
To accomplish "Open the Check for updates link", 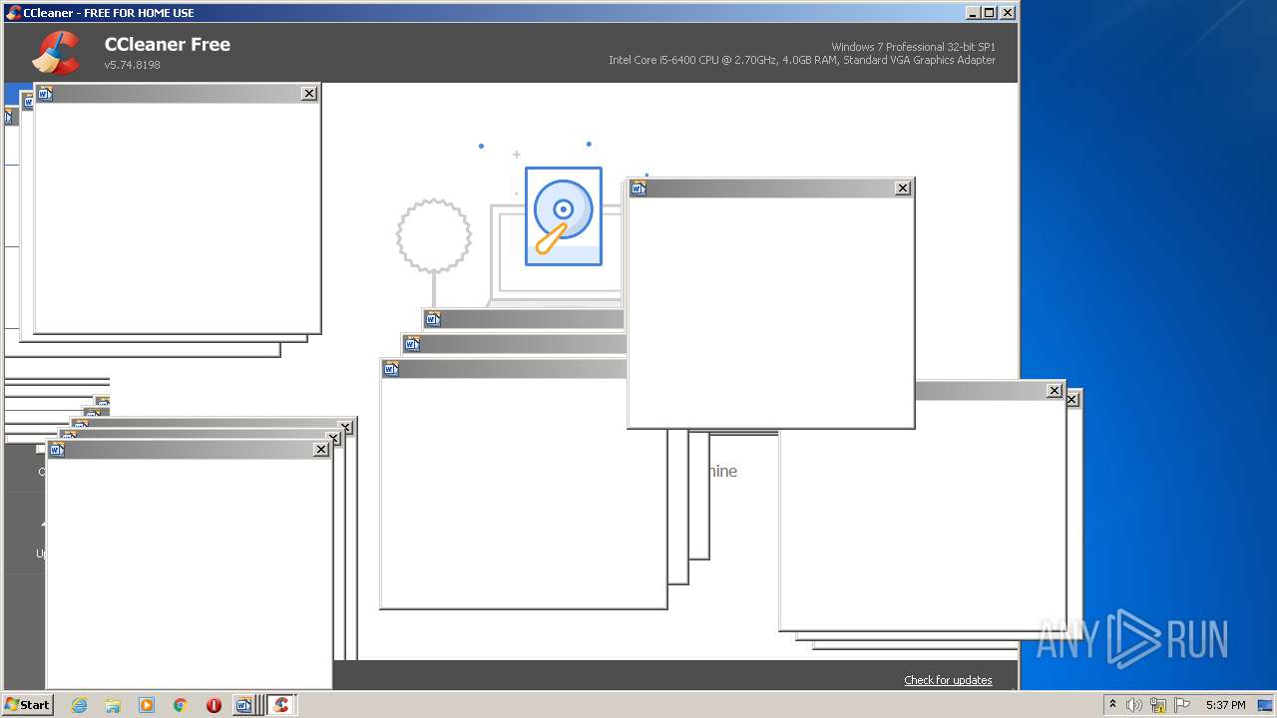I will click(948, 680).
